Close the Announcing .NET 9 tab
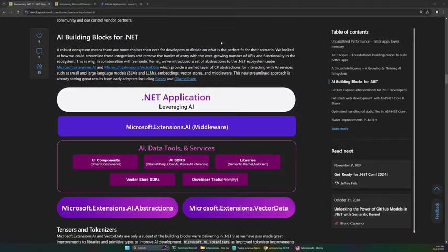The image size is (448, 252). coord(49,4)
